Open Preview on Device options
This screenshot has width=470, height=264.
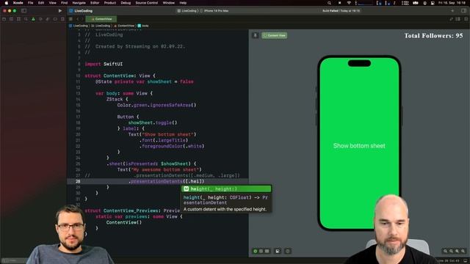pos(288,251)
